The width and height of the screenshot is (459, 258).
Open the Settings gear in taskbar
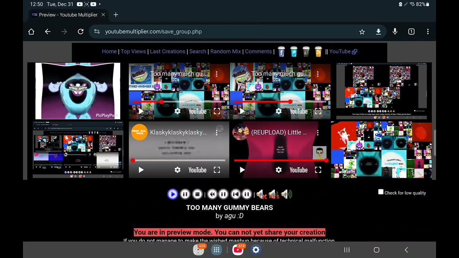[x=256, y=250]
